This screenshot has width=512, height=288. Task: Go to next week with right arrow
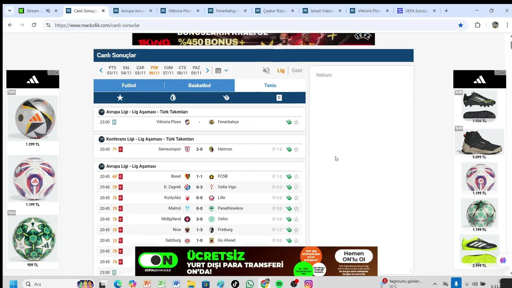pos(207,70)
